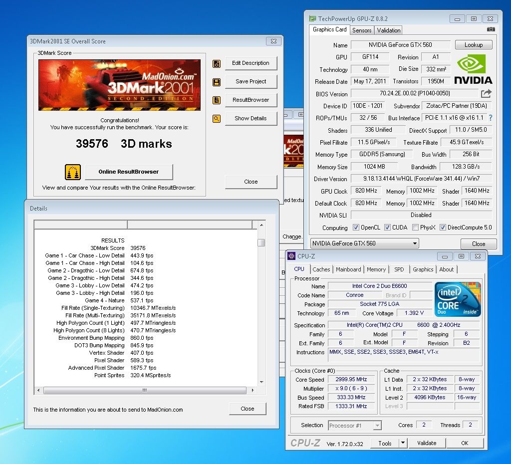Click the Details horizontal scroll-left arrow
The height and width of the screenshot is (464, 511).
[38, 390]
